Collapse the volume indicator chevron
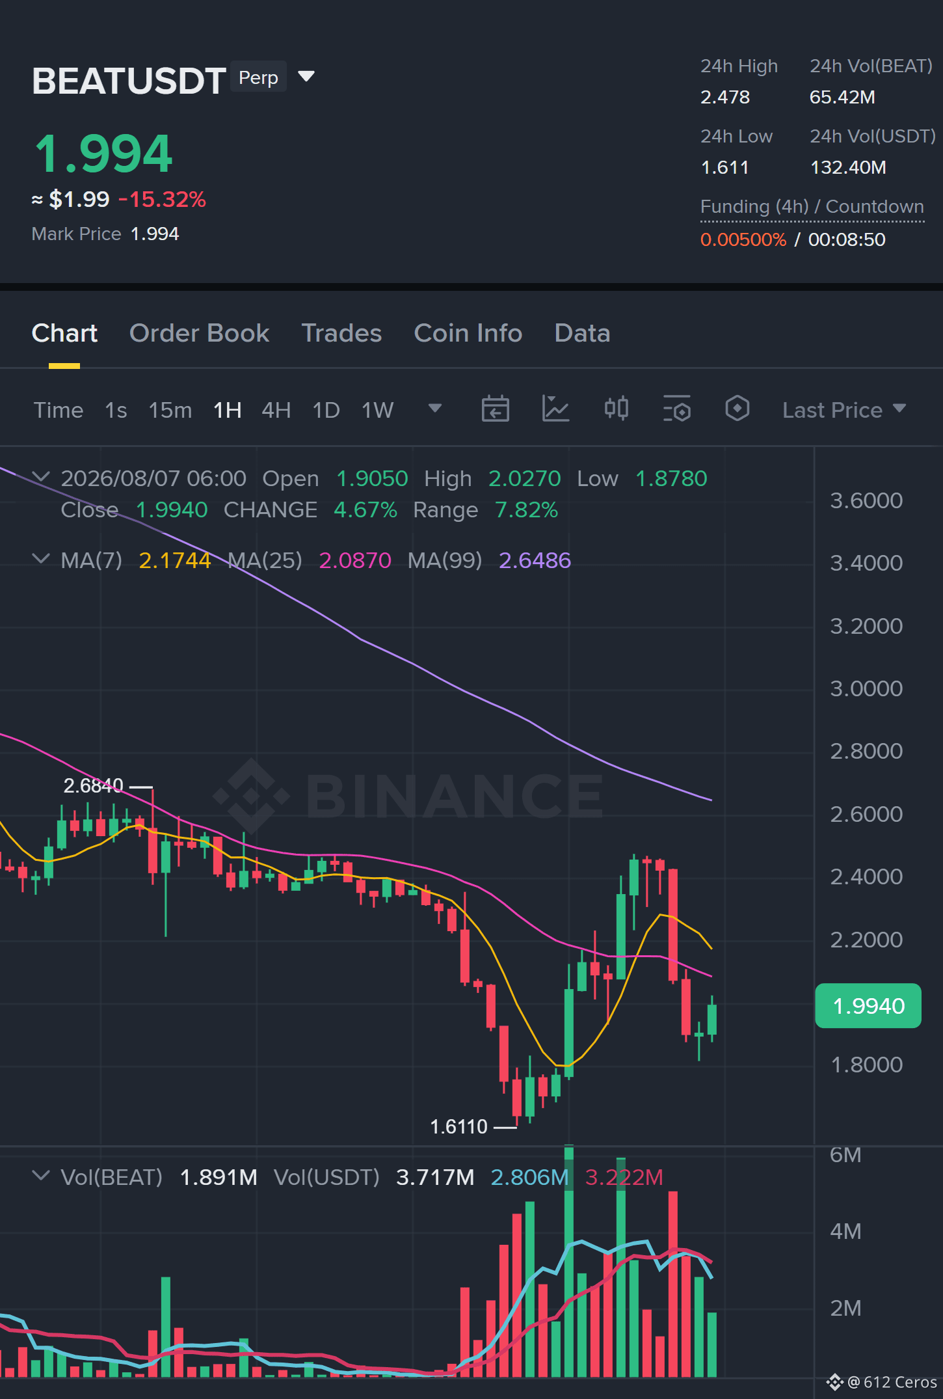The image size is (943, 1399). 41,1175
